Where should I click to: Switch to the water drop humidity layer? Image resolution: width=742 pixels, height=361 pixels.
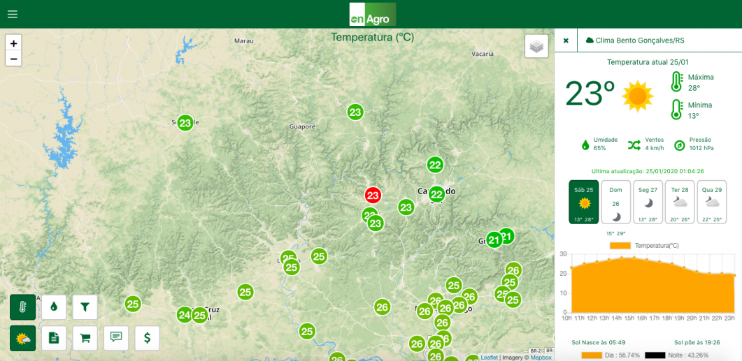[x=54, y=307]
